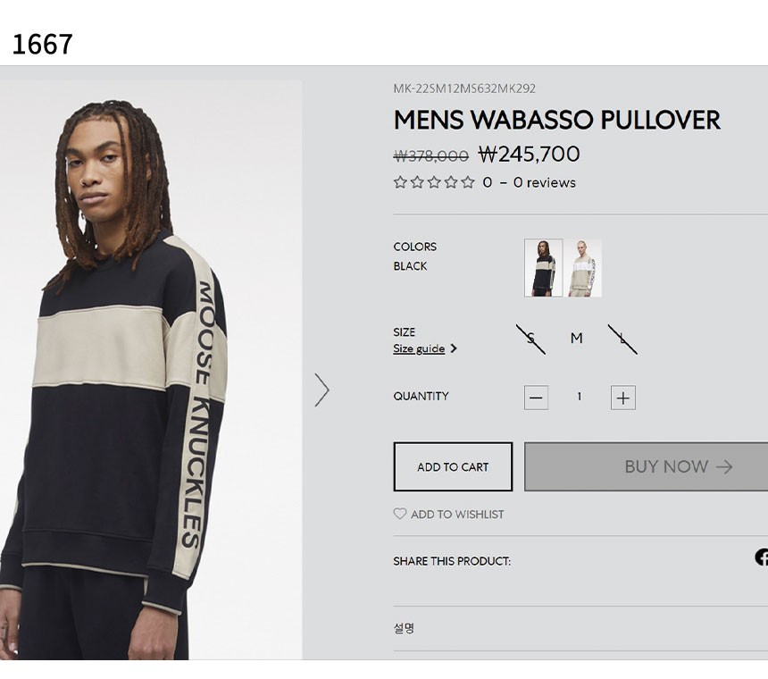Select crossed-out size S
The width and height of the screenshot is (768, 679).
click(530, 339)
